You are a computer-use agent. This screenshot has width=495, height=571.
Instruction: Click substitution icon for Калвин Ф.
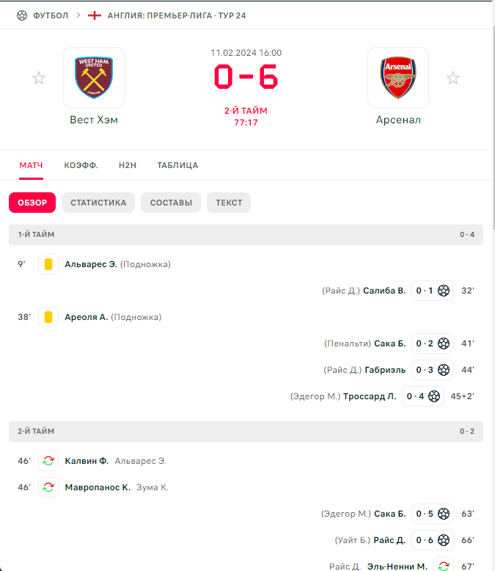[48, 461]
